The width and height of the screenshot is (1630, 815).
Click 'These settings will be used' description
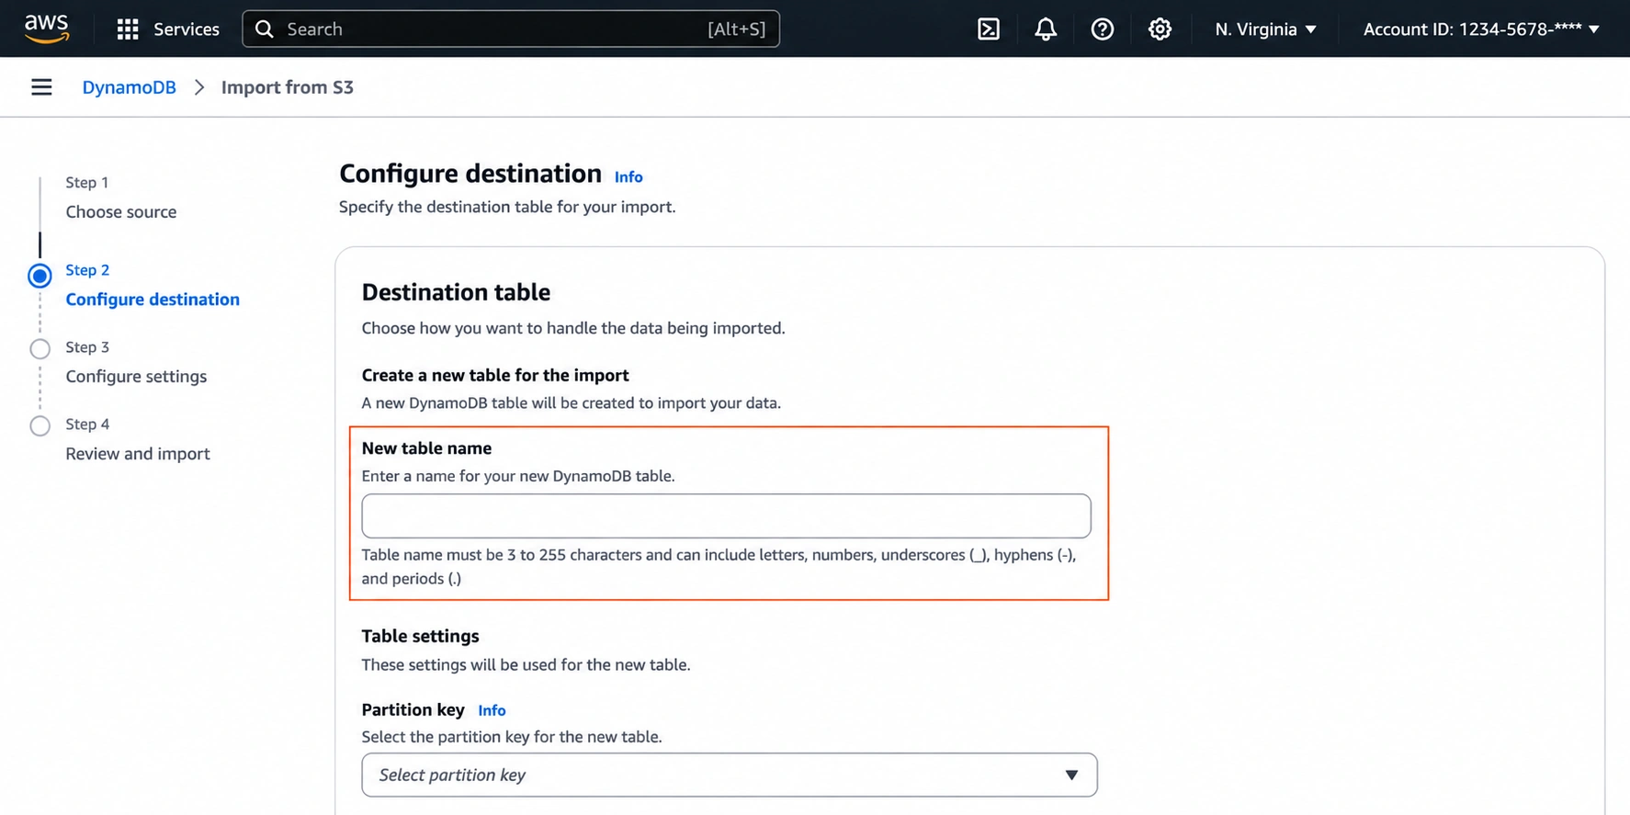526,664
